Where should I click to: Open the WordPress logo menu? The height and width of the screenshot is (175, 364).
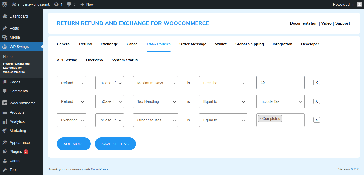(5, 4)
